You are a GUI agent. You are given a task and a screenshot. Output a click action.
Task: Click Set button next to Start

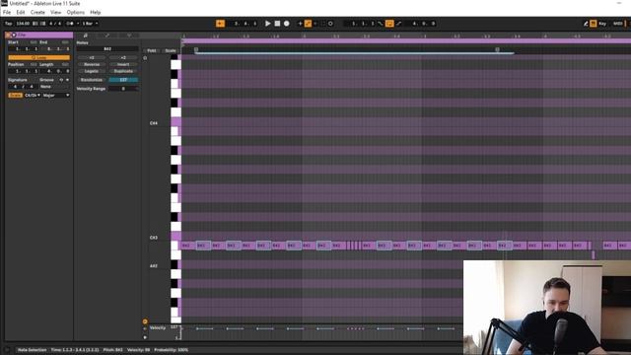34,42
